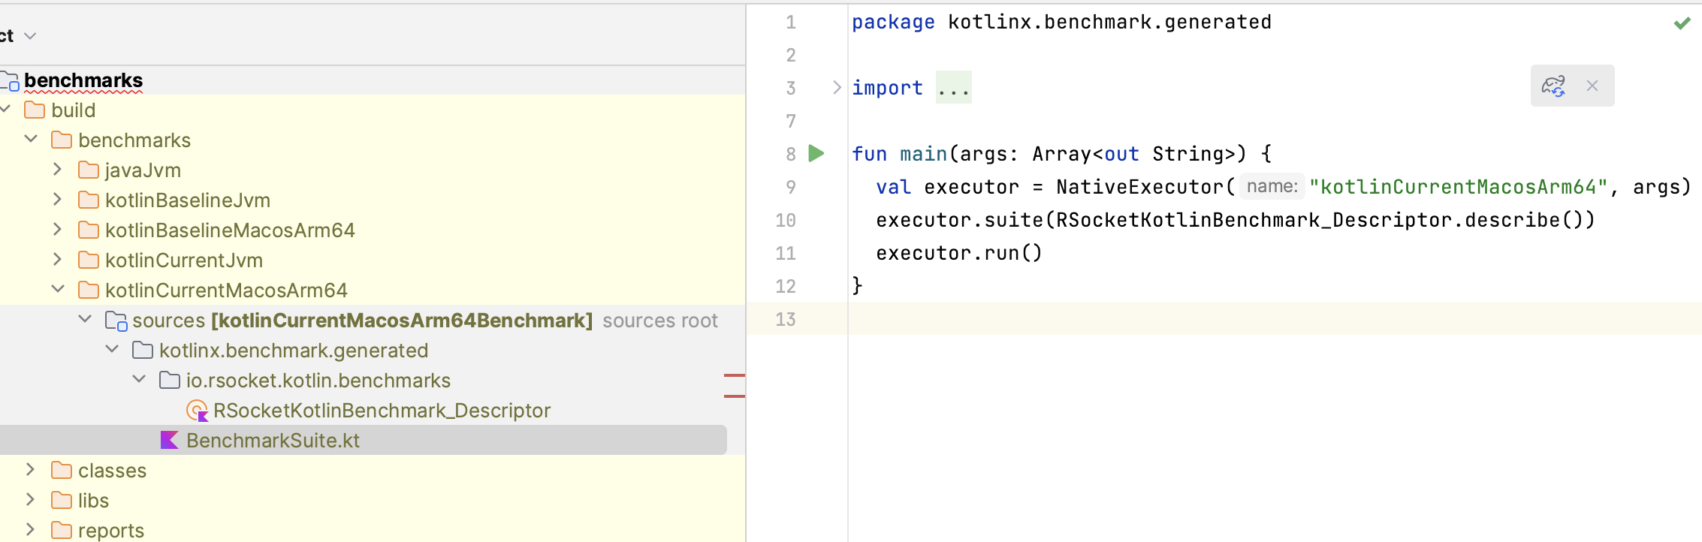Expand the kotlinBaselineJvm folder
Image resolution: width=1702 pixels, height=542 pixels.
58,200
